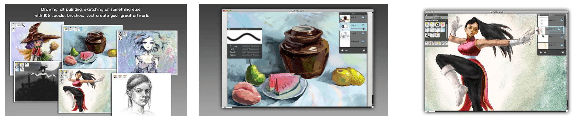Pick the black ink brush in third brush row
Viewport: 573px width, 116px height.
pos(427,35)
